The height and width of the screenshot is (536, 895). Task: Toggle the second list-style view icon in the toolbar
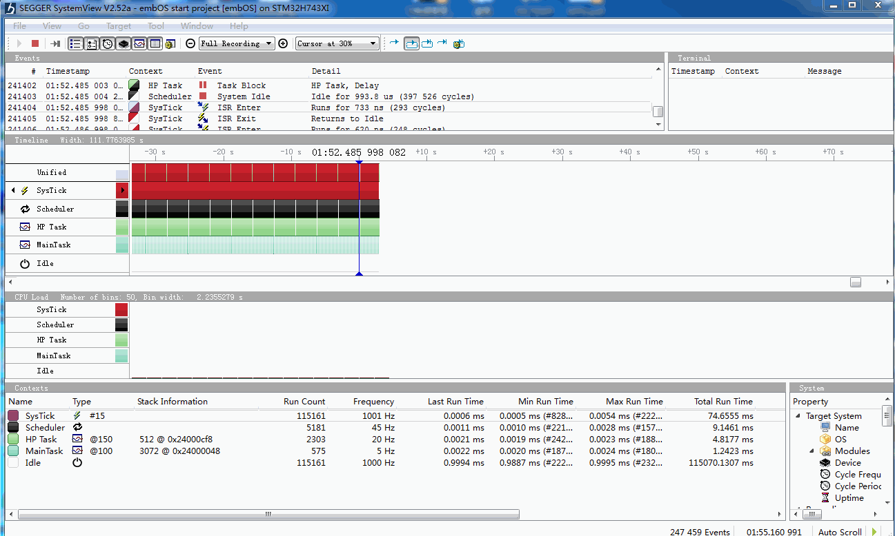(x=91, y=43)
